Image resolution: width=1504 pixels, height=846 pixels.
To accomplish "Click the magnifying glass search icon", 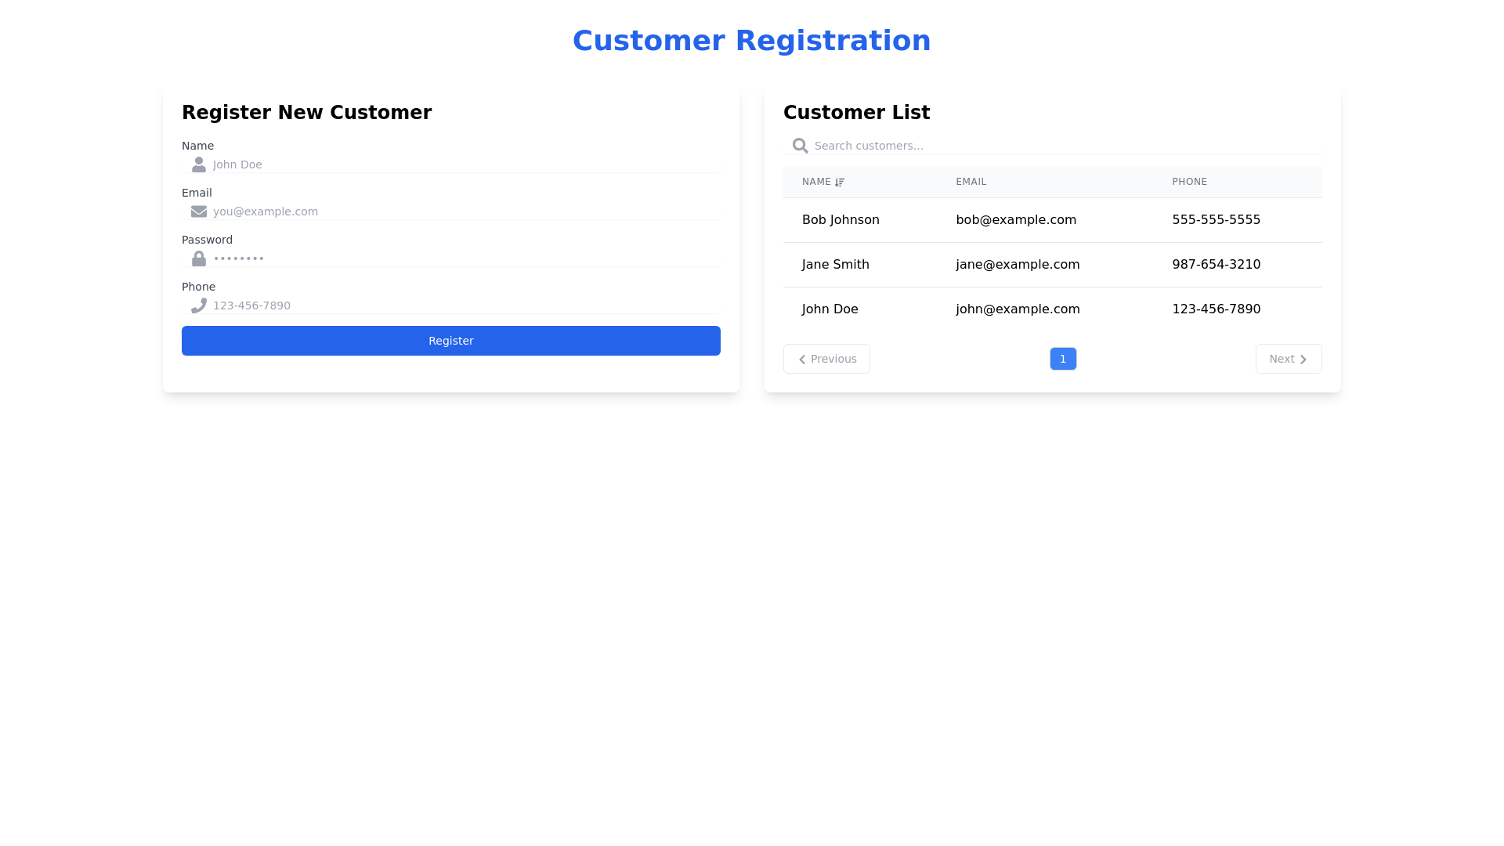I will click(x=800, y=146).
